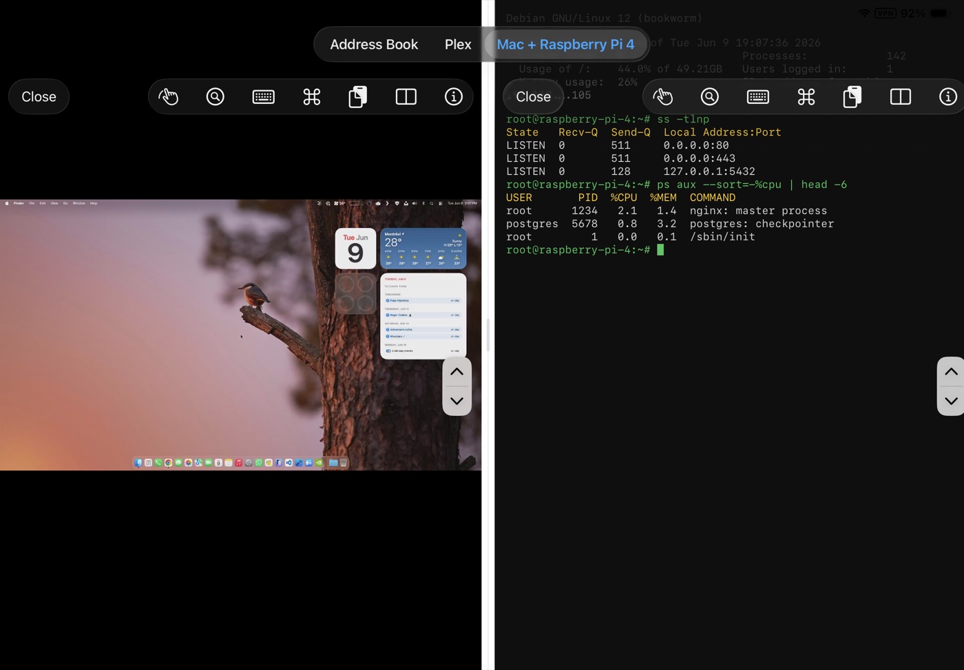Open the Window menu on remote Mac
This screenshot has width=964, height=670.
pyautogui.click(x=78, y=203)
